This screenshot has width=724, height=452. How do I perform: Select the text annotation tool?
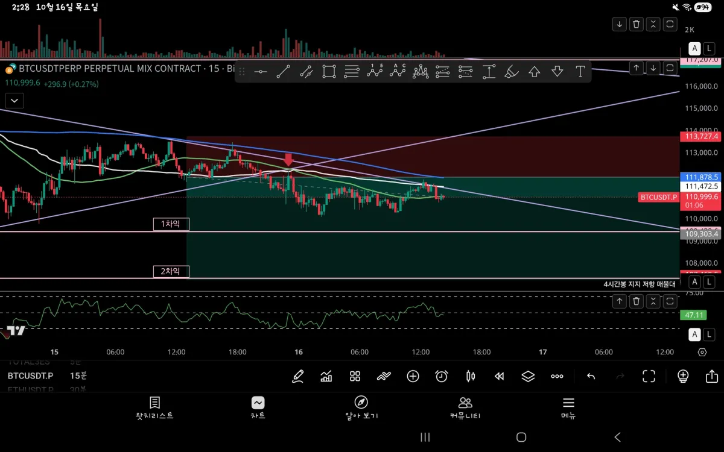[x=580, y=72]
